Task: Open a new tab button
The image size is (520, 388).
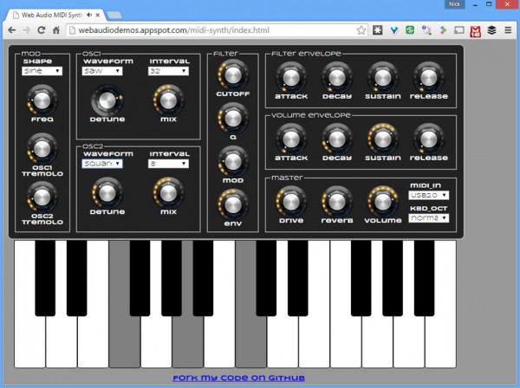Action: [114, 15]
